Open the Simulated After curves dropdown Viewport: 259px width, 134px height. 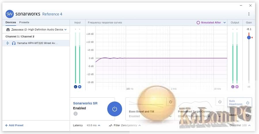(224, 23)
